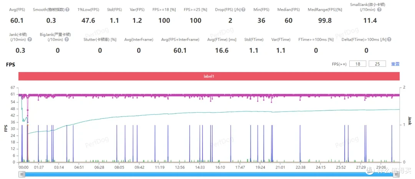Click the FPS chart section title
Screen dimensions: 415x179
pyautogui.click(x=11, y=64)
